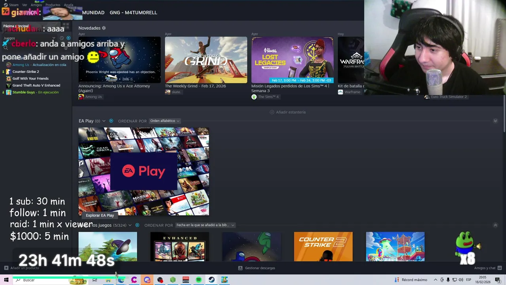Open the Amigos menu
506x285 pixels.
click(x=36, y=5)
